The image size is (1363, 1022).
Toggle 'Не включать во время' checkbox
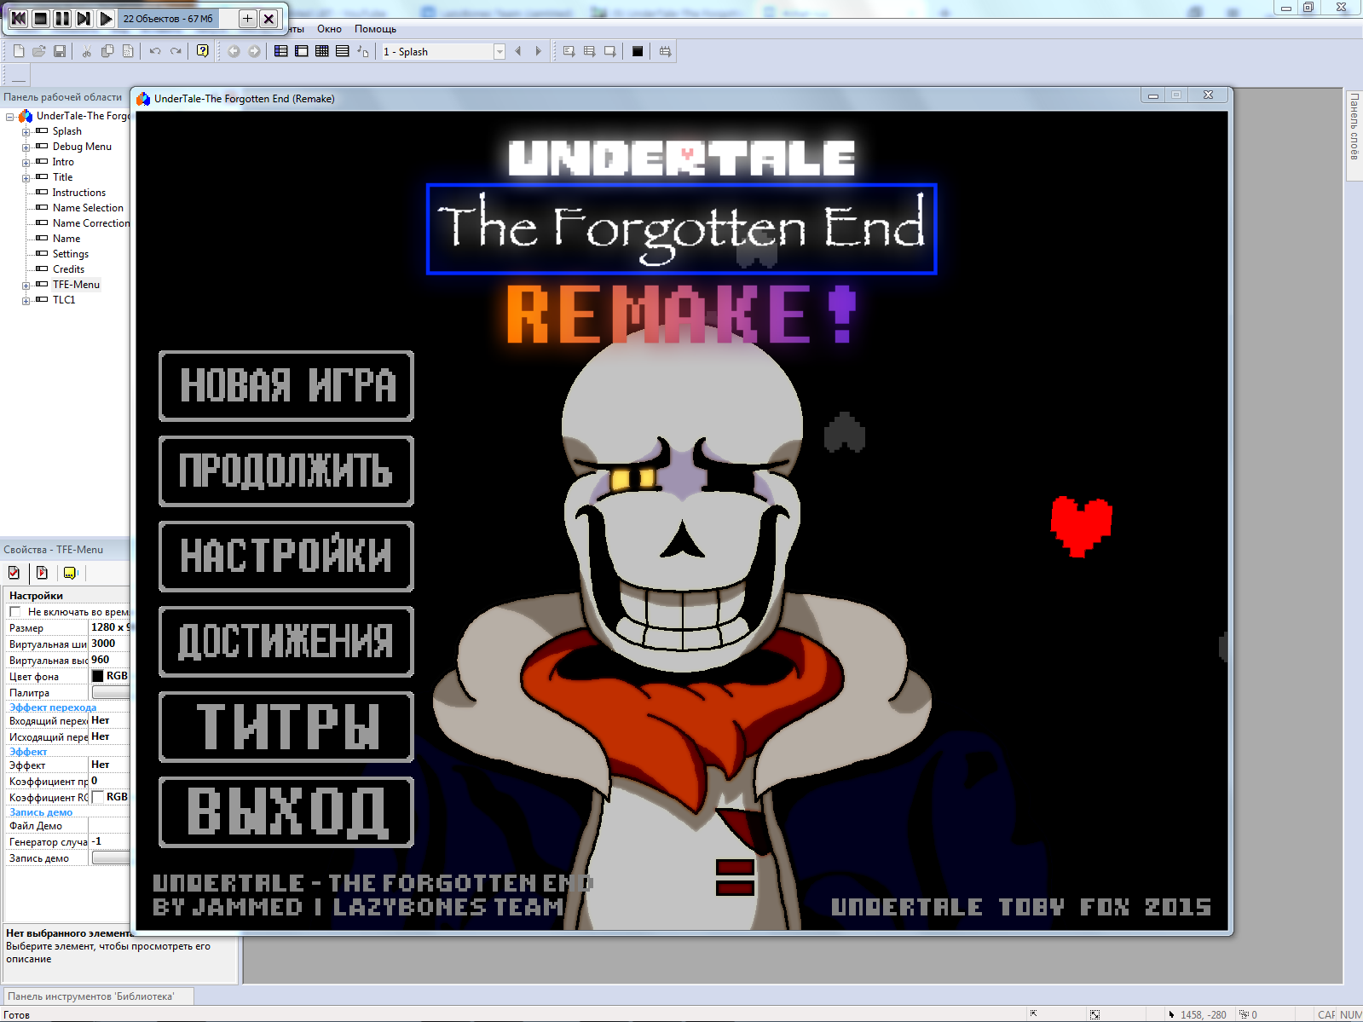click(x=14, y=612)
